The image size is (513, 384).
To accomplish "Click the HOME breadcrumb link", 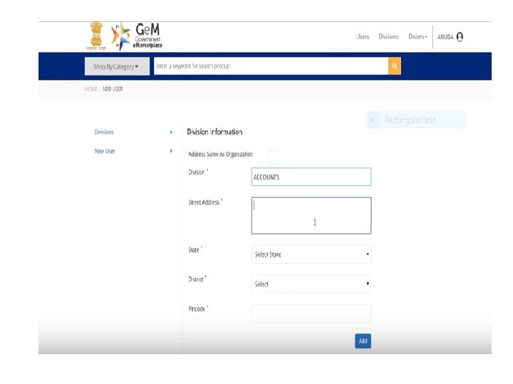I will coord(90,89).
